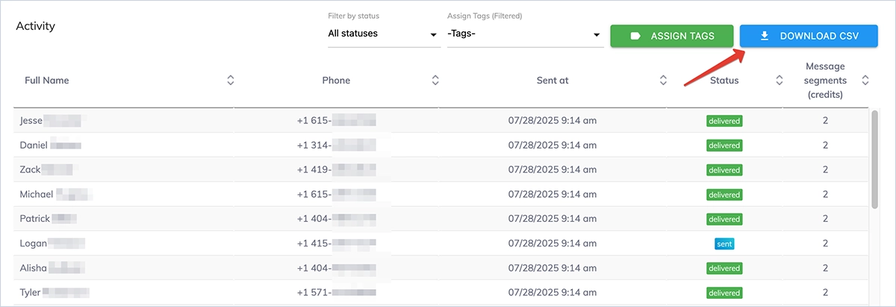Click the download arrow icon on CSV button
Image resolution: width=896 pixels, height=307 pixels.
point(765,36)
